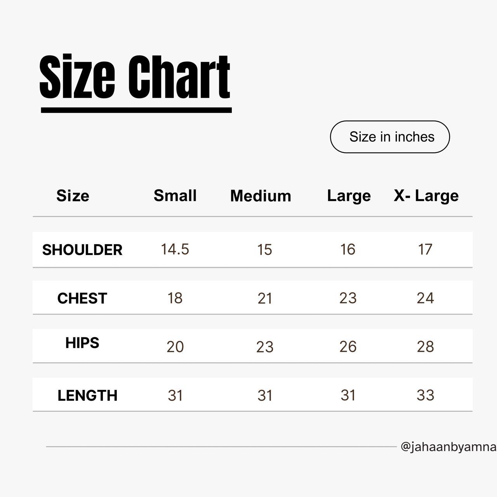This screenshot has width=497, height=497.
Task: Click the Medium shoulder value 15
Action: coord(264,250)
